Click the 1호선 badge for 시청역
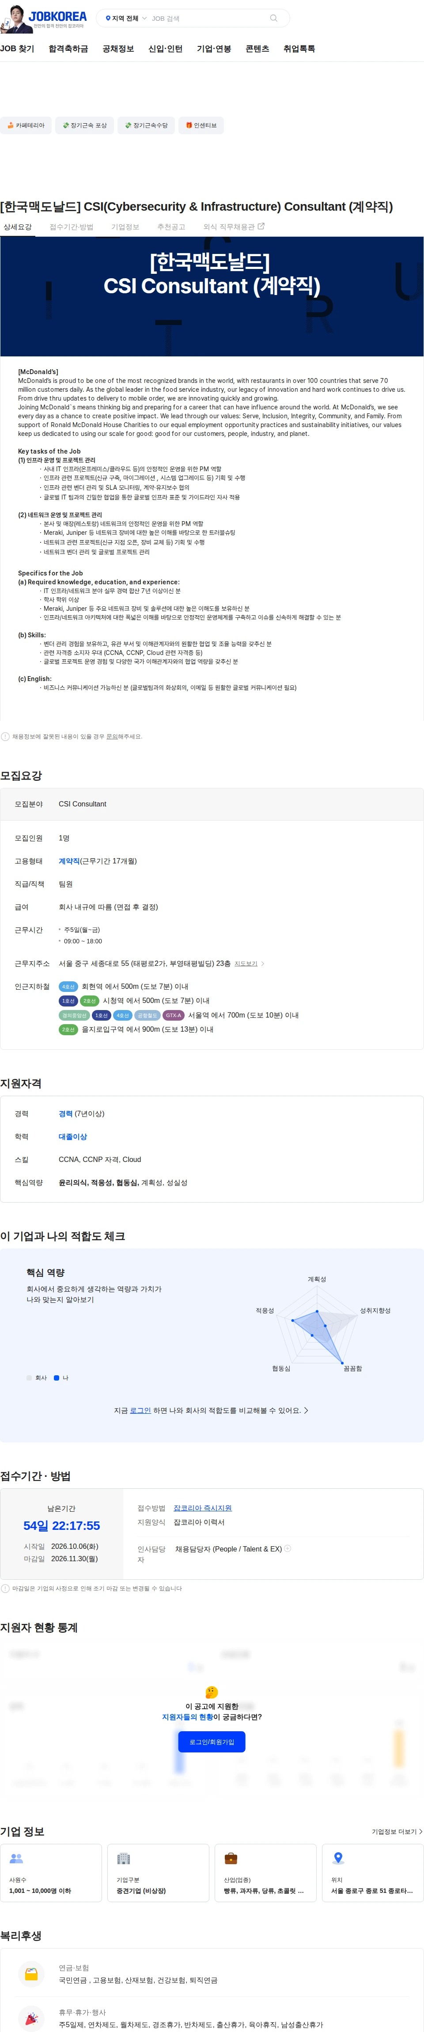 point(68,1000)
